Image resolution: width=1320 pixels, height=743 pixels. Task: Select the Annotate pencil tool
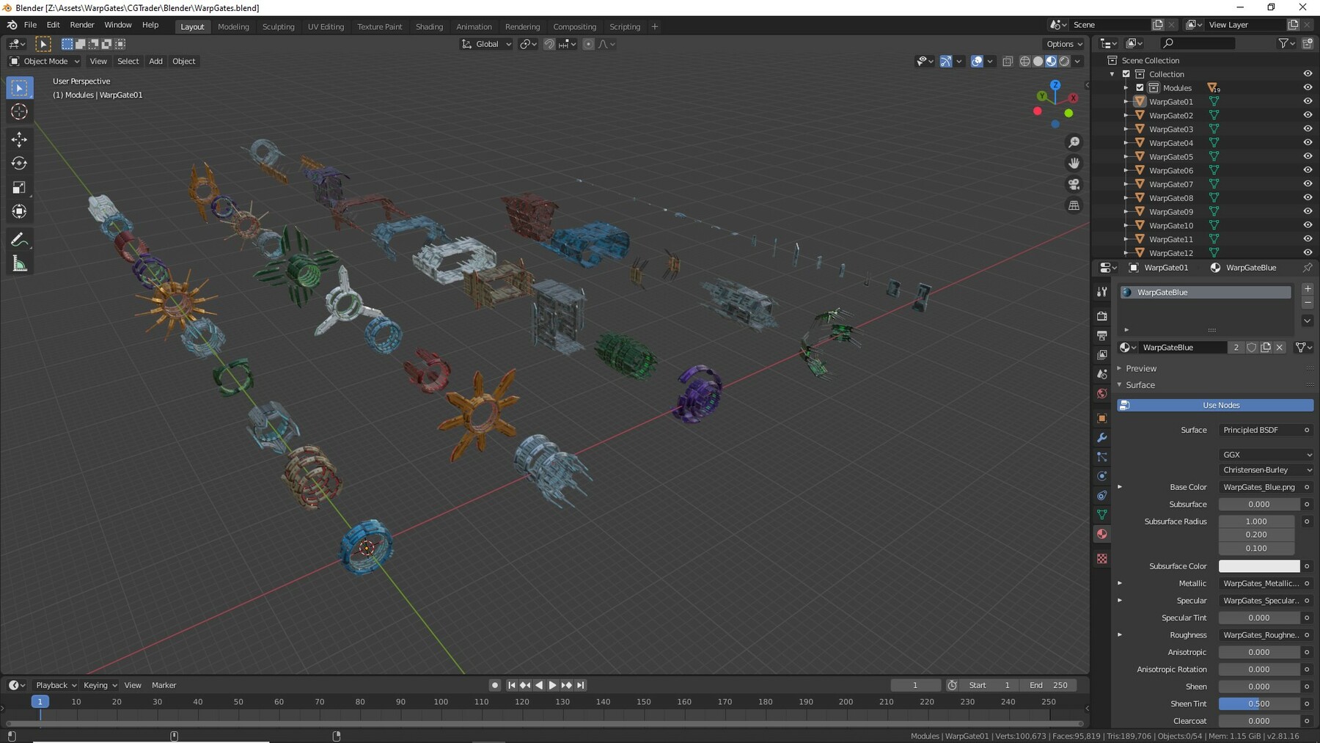coord(20,240)
